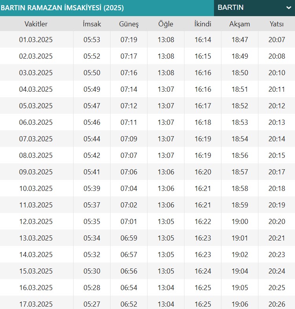Click ikindi time 16:25 on 16.03.2025
Screen dimensions: 295x309
[x=203, y=288]
